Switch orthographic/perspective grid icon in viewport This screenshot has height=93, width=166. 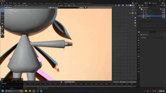point(135,26)
